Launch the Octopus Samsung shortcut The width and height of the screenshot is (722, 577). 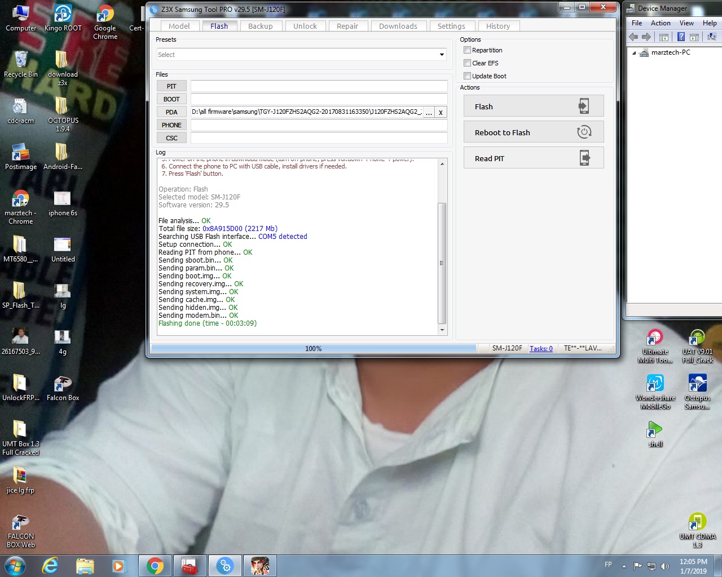pyautogui.click(x=698, y=392)
